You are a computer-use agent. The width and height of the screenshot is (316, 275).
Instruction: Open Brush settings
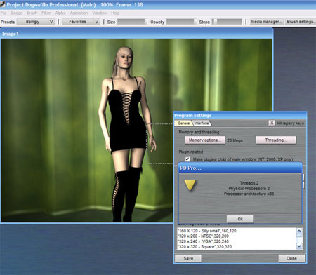301,22
